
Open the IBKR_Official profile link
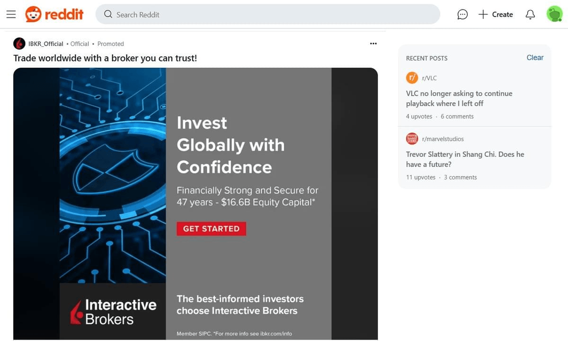pyautogui.click(x=46, y=44)
